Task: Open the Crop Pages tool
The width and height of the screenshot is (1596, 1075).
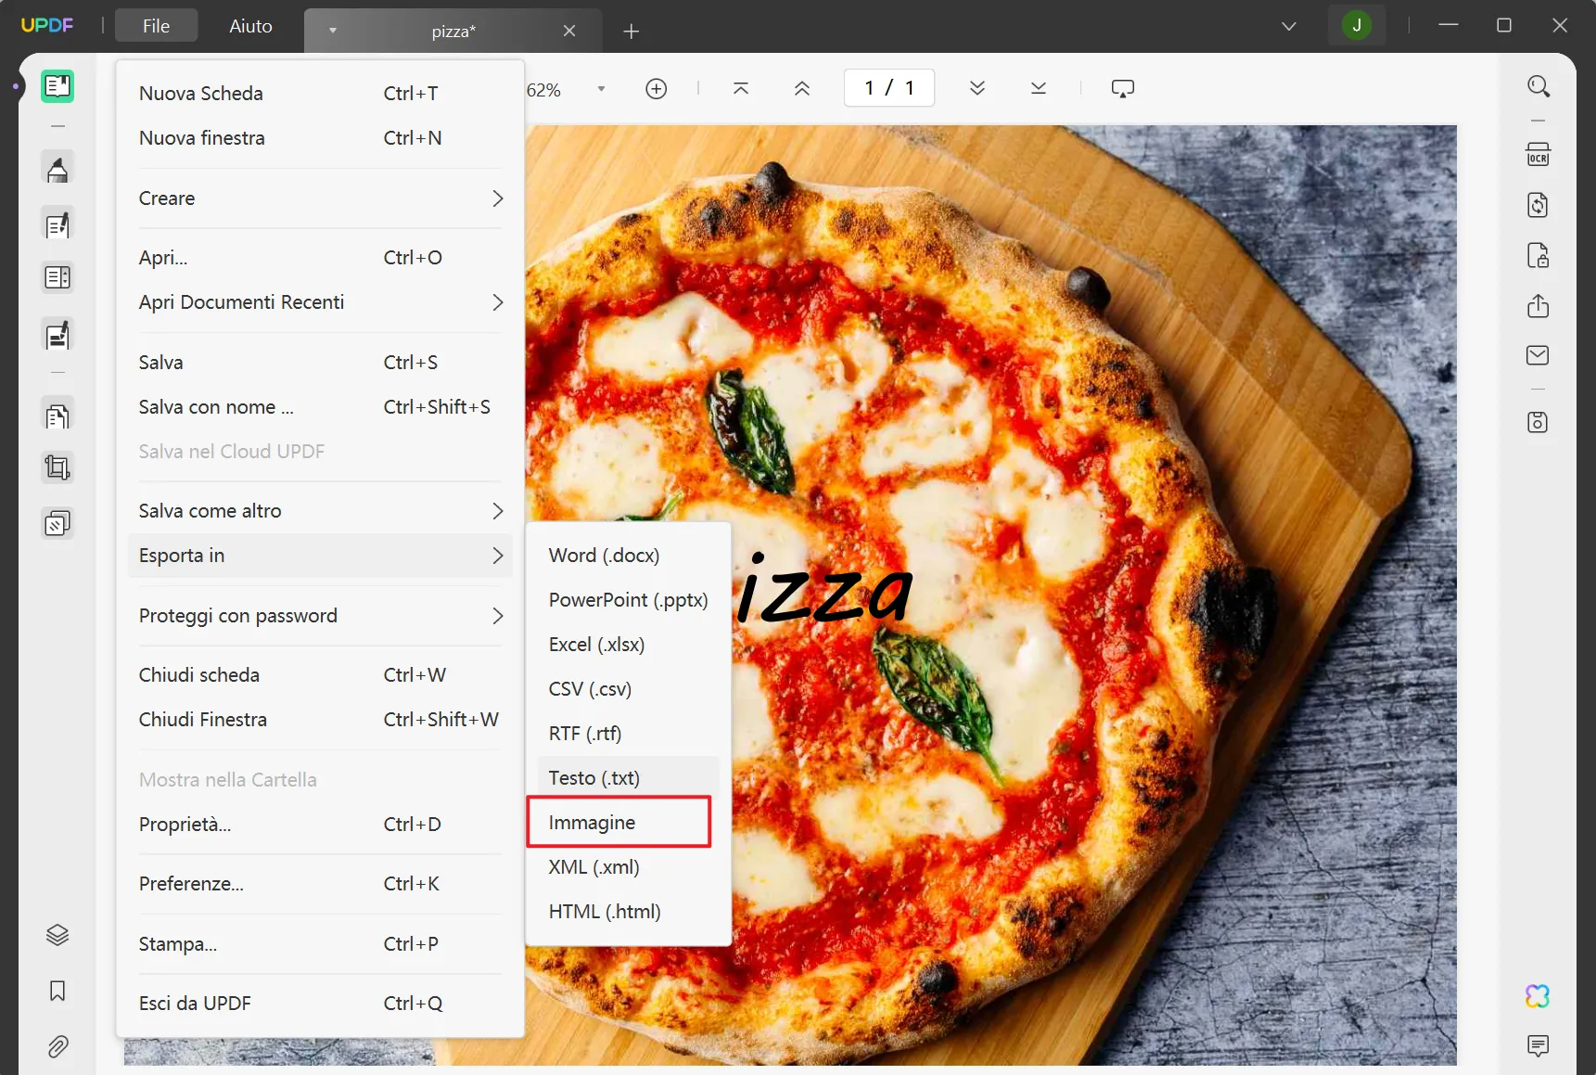Action: click(57, 467)
